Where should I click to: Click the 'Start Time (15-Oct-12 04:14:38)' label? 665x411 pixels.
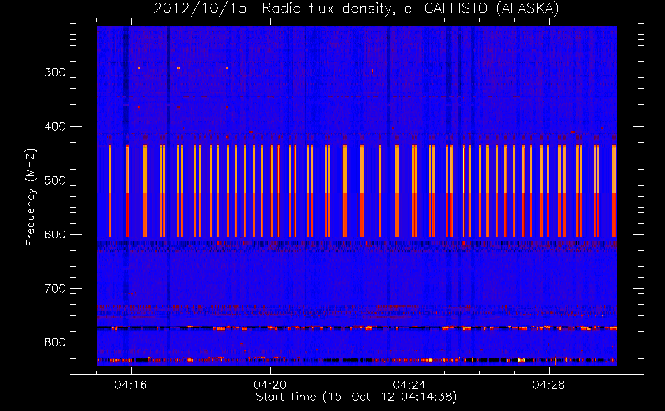356,397
